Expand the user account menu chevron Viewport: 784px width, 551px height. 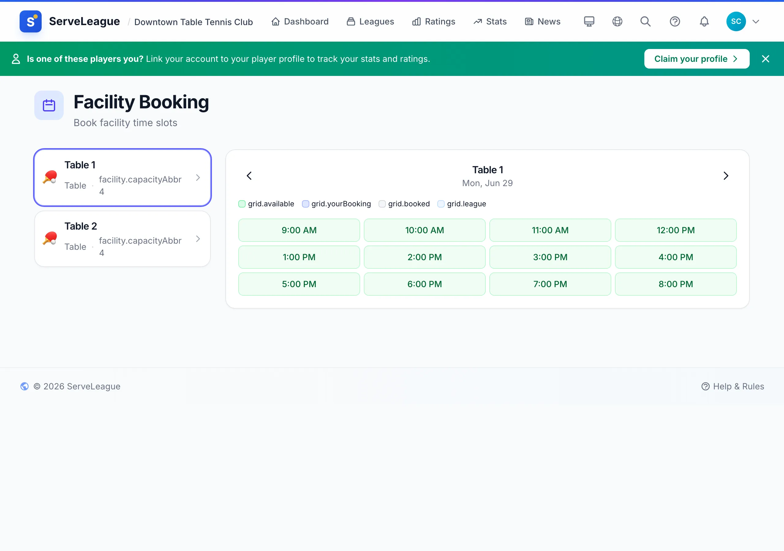pyautogui.click(x=756, y=21)
